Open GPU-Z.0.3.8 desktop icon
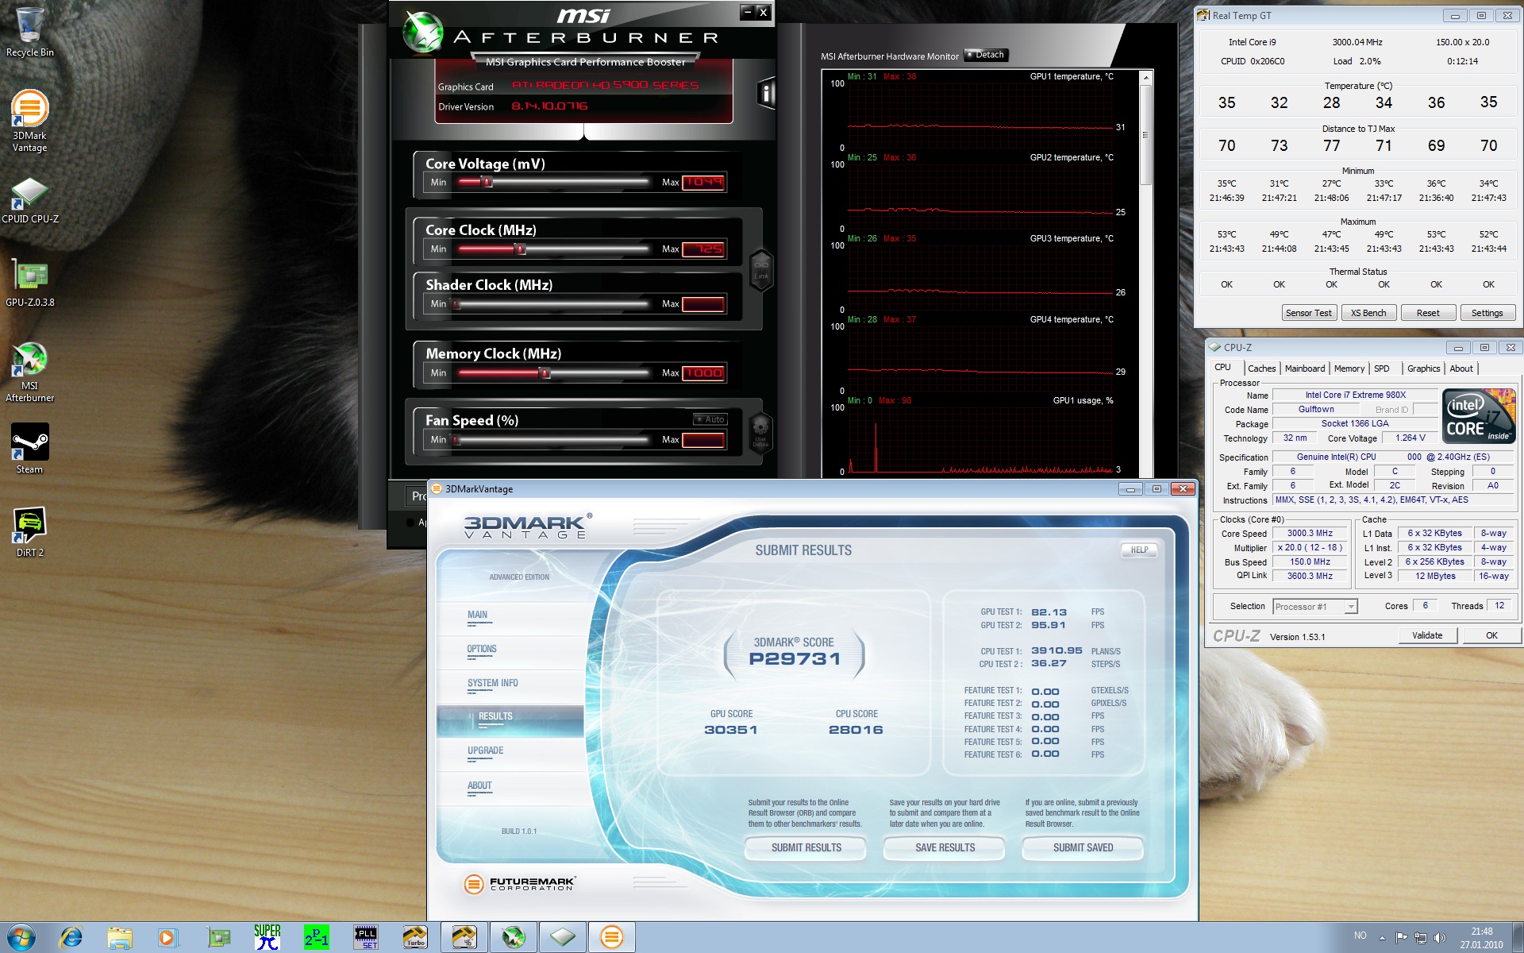The width and height of the screenshot is (1524, 953). click(x=29, y=284)
